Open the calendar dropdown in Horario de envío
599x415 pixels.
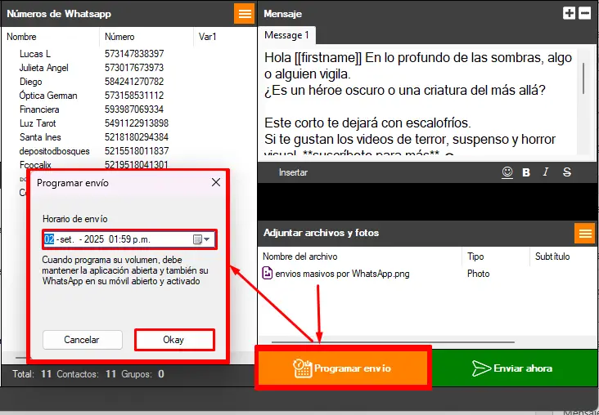[x=200, y=239]
